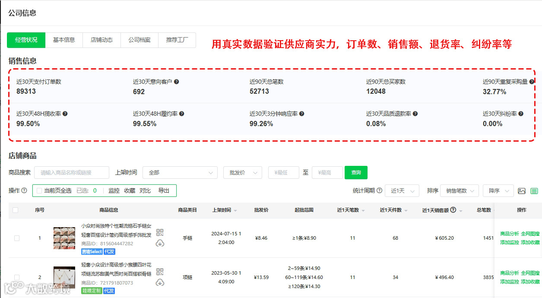
Task: Open 商品分析 link for row 1
Action: click(x=510, y=234)
